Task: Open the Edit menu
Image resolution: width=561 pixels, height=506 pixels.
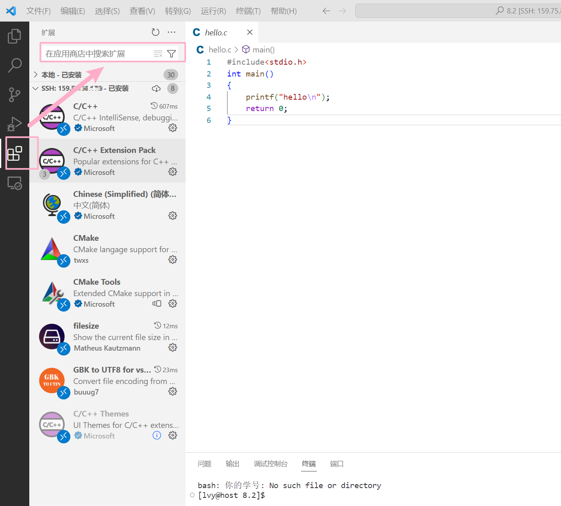Action: (x=73, y=11)
